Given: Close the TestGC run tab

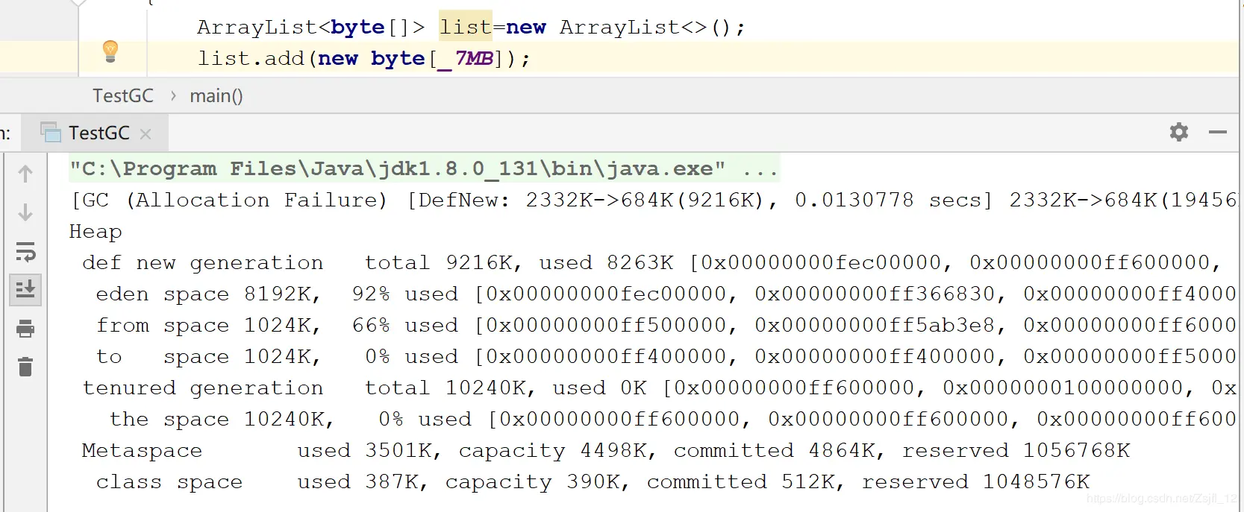Looking at the screenshot, I should [x=146, y=134].
